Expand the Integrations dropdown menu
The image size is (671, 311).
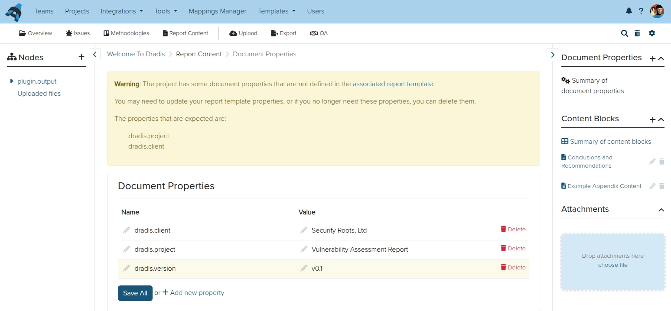click(x=122, y=11)
